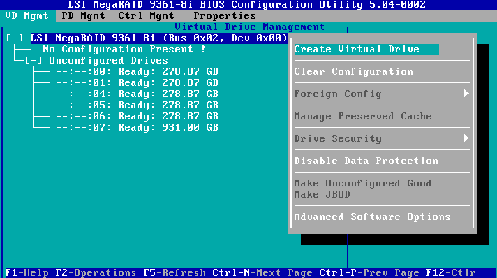Select the No Configuration Present entry
Screen dimensions: 497x278
124,49
